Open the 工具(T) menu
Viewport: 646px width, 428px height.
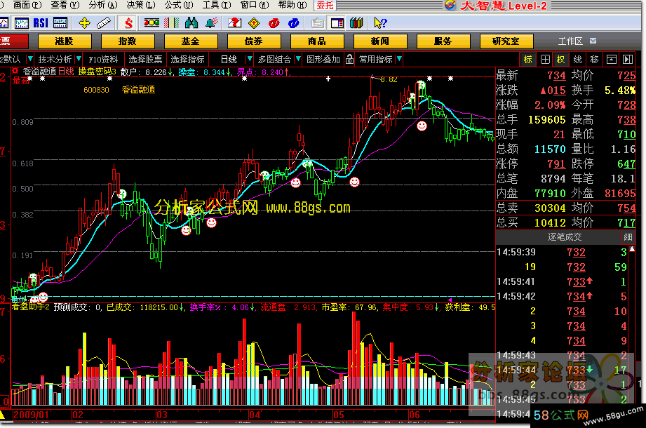[217, 5]
